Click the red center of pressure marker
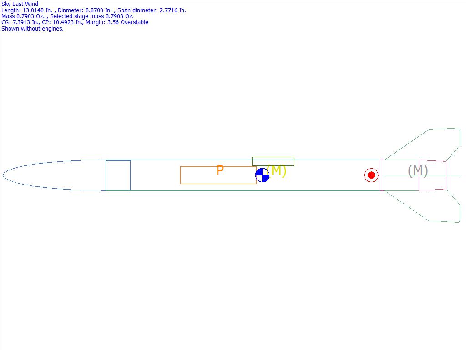 pyautogui.click(x=371, y=175)
